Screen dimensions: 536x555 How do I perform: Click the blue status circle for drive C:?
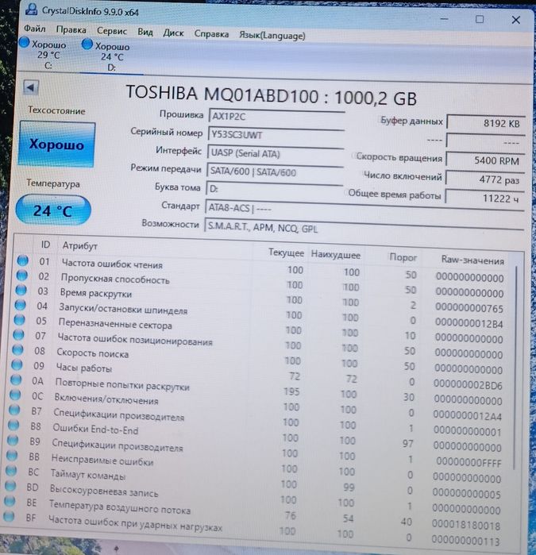25,42
